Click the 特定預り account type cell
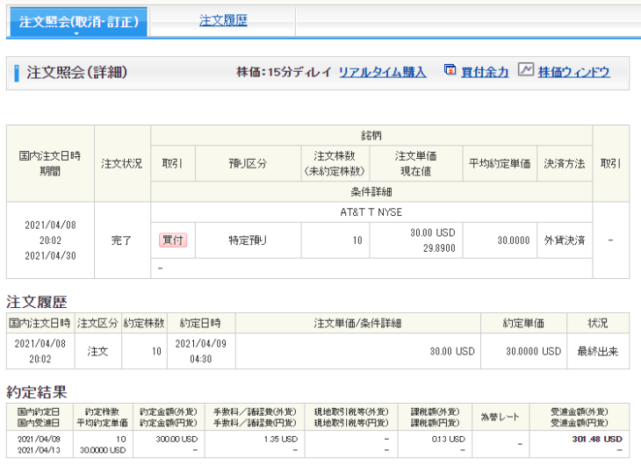Screen dimensions: 641x465 click(248, 240)
